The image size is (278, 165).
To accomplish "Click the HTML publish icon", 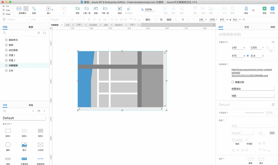I will (x=273, y=9).
